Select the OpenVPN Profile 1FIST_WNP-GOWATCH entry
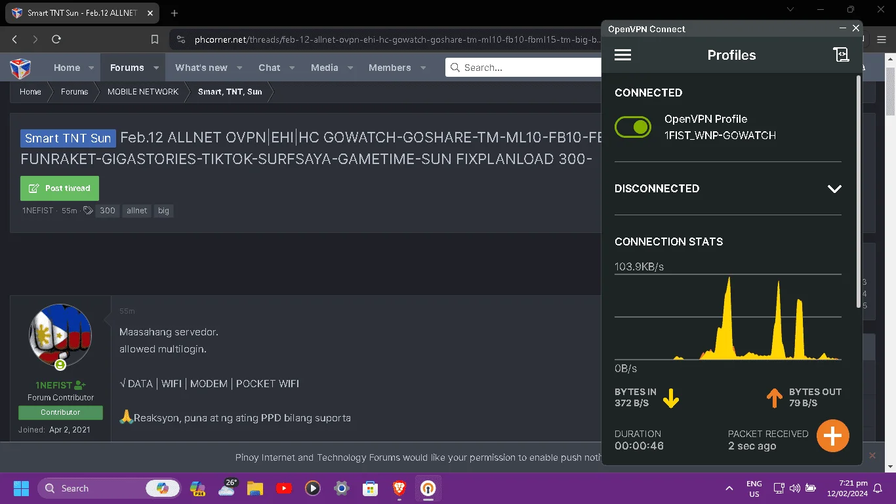 tap(720, 127)
